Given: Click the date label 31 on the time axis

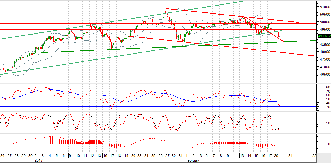Looking at the screenshot, I should coord(181,156).
